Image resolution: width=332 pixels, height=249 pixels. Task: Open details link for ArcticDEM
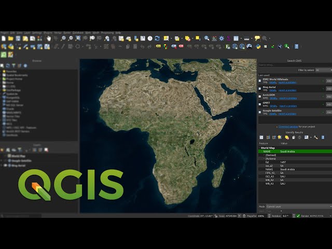273,98
